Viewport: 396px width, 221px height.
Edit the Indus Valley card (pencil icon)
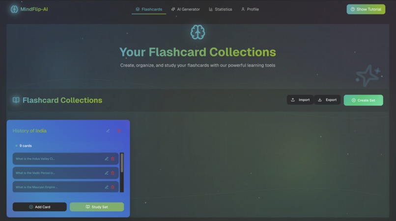pos(107,159)
